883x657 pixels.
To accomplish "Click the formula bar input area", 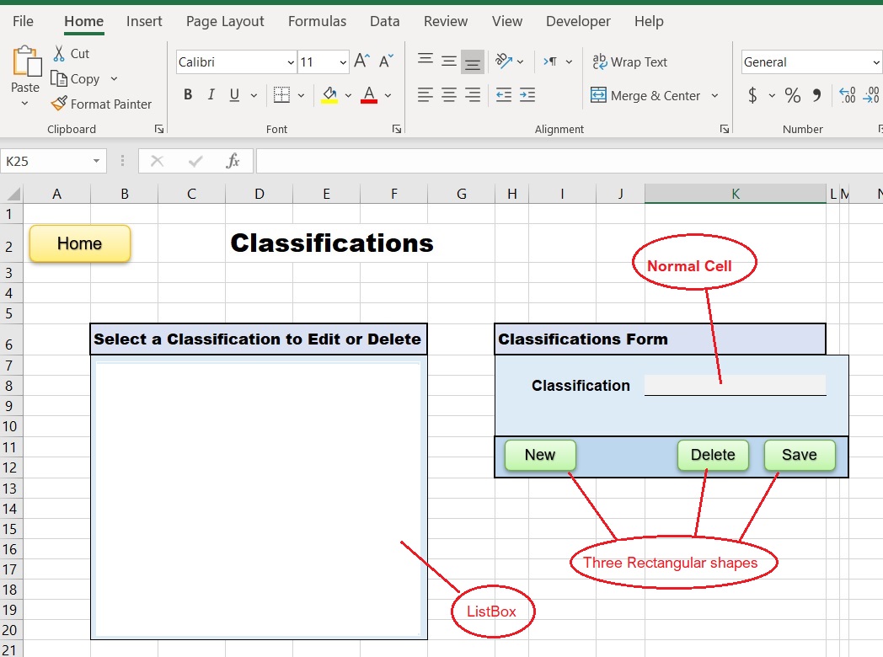I will 569,162.
